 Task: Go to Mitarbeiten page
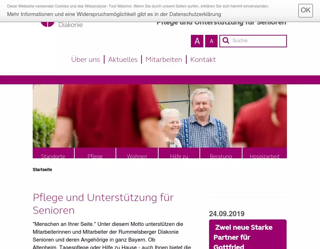[164, 60]
